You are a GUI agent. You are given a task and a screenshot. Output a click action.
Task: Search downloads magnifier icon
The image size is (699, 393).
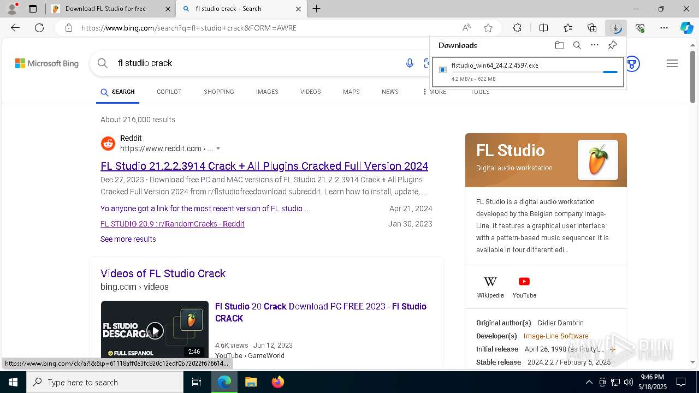click(577, 45)
